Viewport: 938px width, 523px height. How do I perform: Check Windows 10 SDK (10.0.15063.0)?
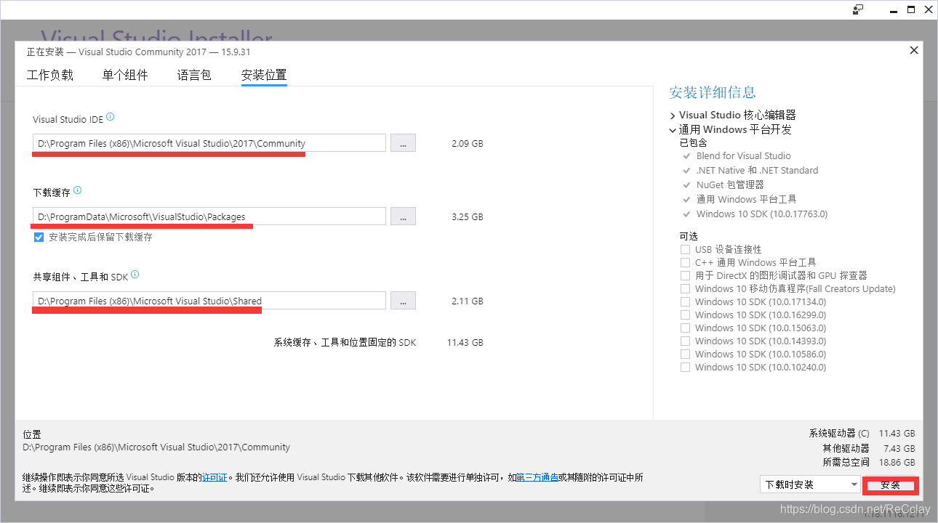click(x=685, y=328)
